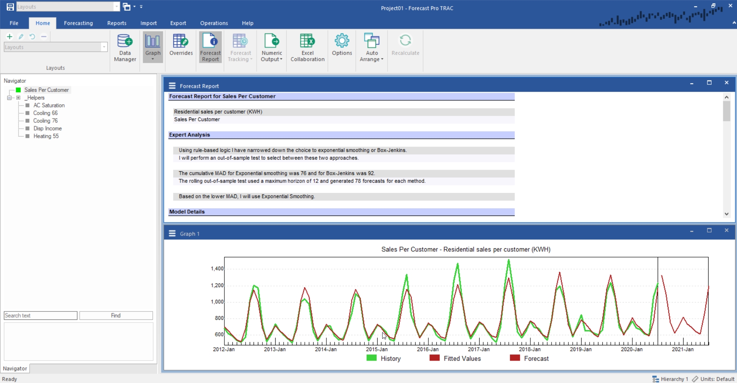
Task: Select Heating 55 in Navigator
Action: click(46, 136)
